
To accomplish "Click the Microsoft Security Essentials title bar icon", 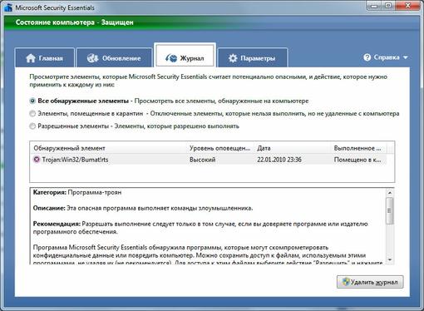I will point(8,7).
